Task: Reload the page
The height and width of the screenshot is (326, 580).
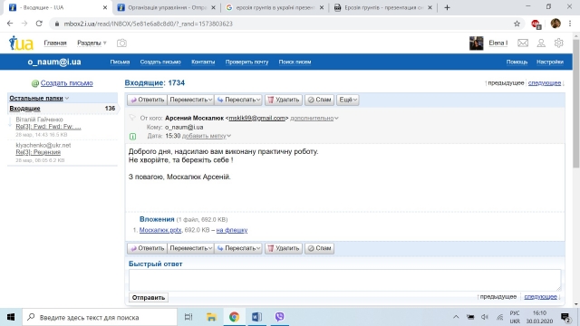Action: pos(39,24)
